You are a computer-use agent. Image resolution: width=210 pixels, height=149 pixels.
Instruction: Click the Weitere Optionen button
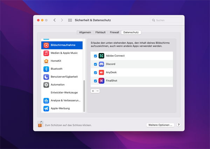tap(160, 125)
